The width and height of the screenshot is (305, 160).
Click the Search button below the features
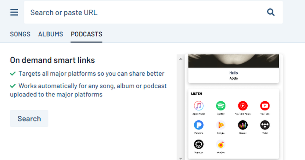click(x=29, y=118)
